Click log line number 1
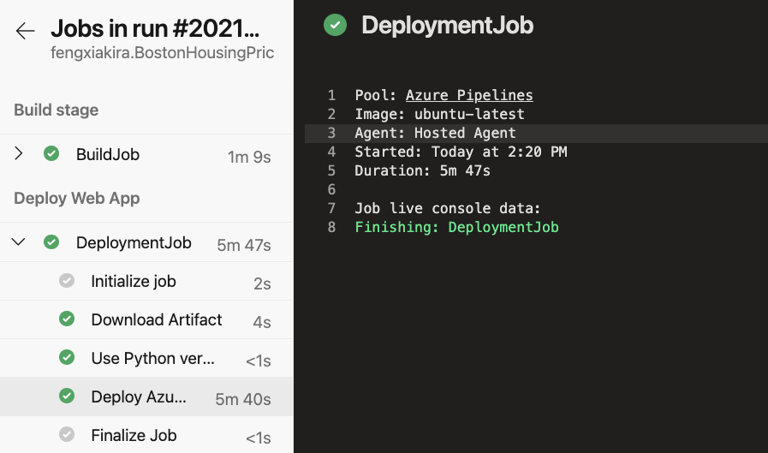The width and height of the screenshot is (768, 453). click(331, 95)
